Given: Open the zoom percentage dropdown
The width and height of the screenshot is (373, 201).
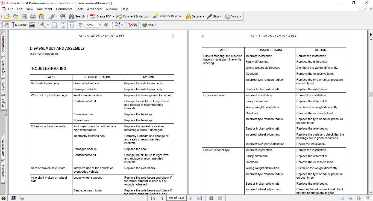Looking at the screenshot, I should [x=100, y=25].
